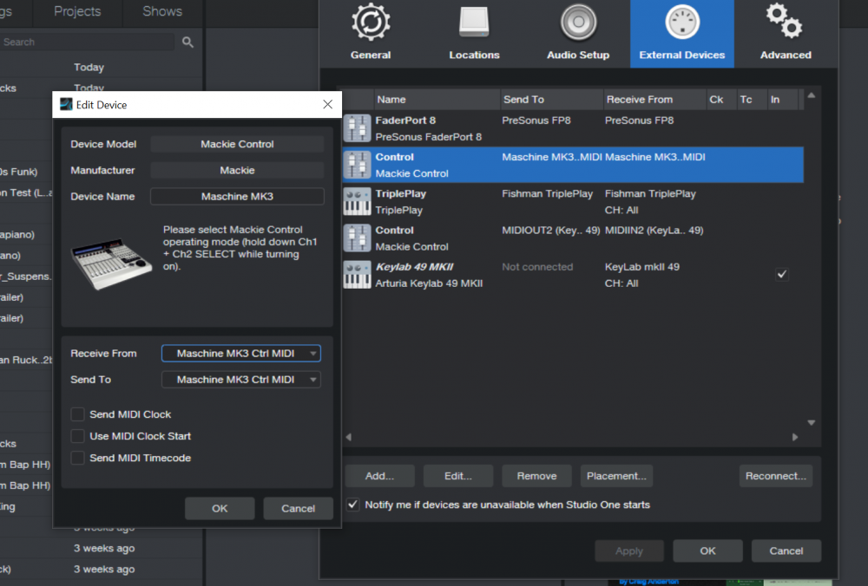Select the Keylab 49 MKII device name
The image size is (868, 586).
click(415, 266)
